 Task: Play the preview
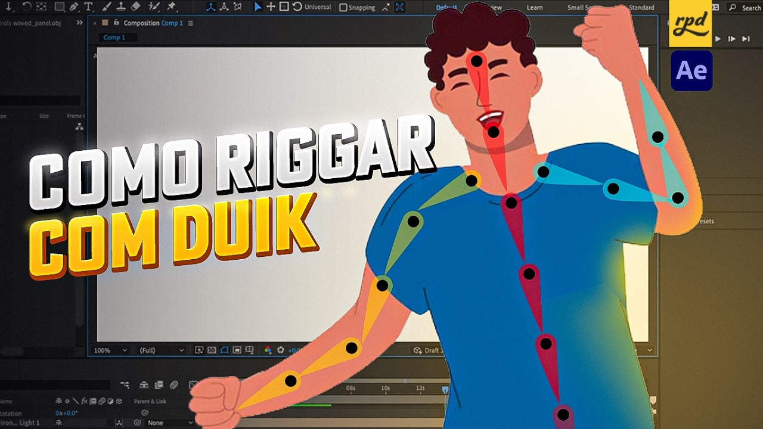coord(718,39)
